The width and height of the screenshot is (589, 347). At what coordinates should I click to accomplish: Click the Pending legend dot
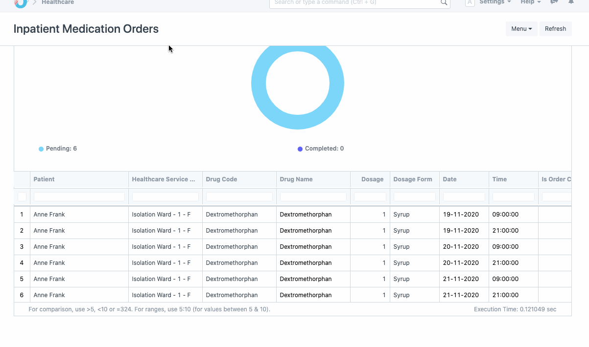coord(41,149)
